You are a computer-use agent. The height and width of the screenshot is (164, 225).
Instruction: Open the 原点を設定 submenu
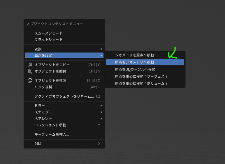click(x=64, y=55)
